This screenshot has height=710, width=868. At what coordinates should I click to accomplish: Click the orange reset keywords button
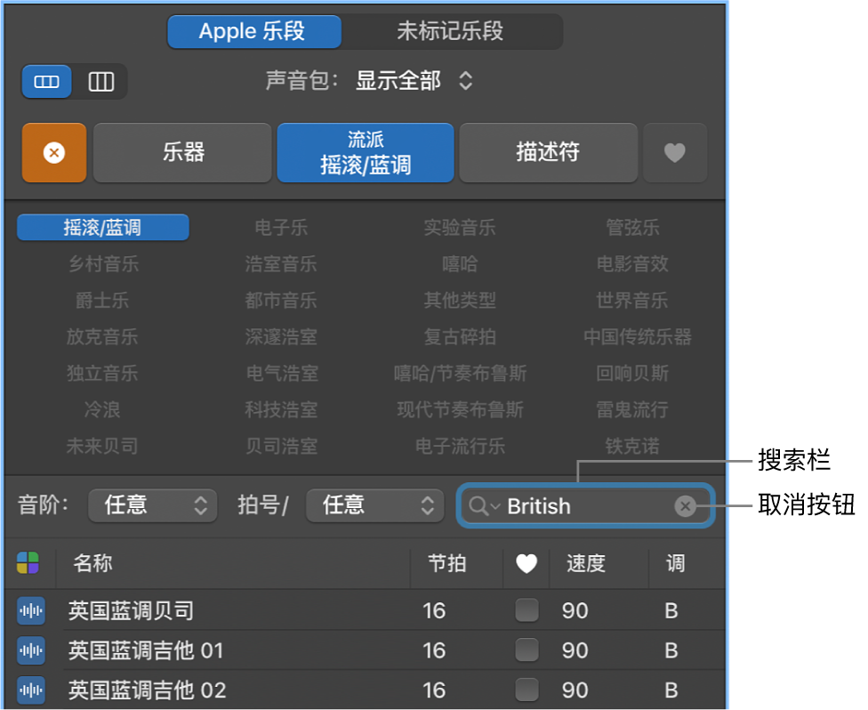[53, 152]
